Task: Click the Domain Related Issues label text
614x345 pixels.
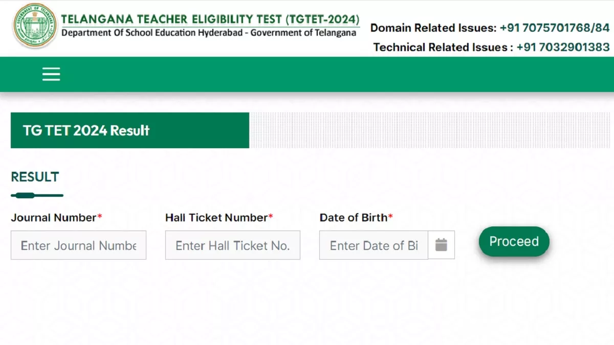Action: pyautogui.click(x=433, y=28)
